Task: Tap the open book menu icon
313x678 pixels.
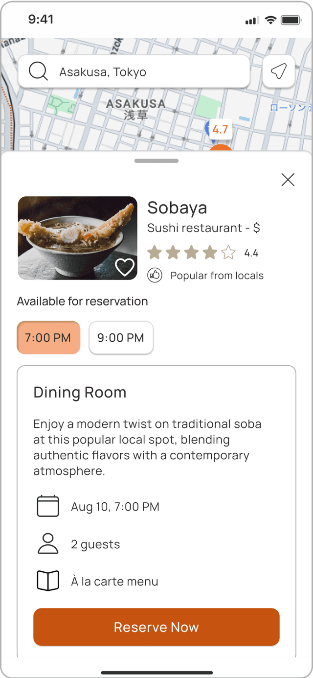Action: coord(48,581)
